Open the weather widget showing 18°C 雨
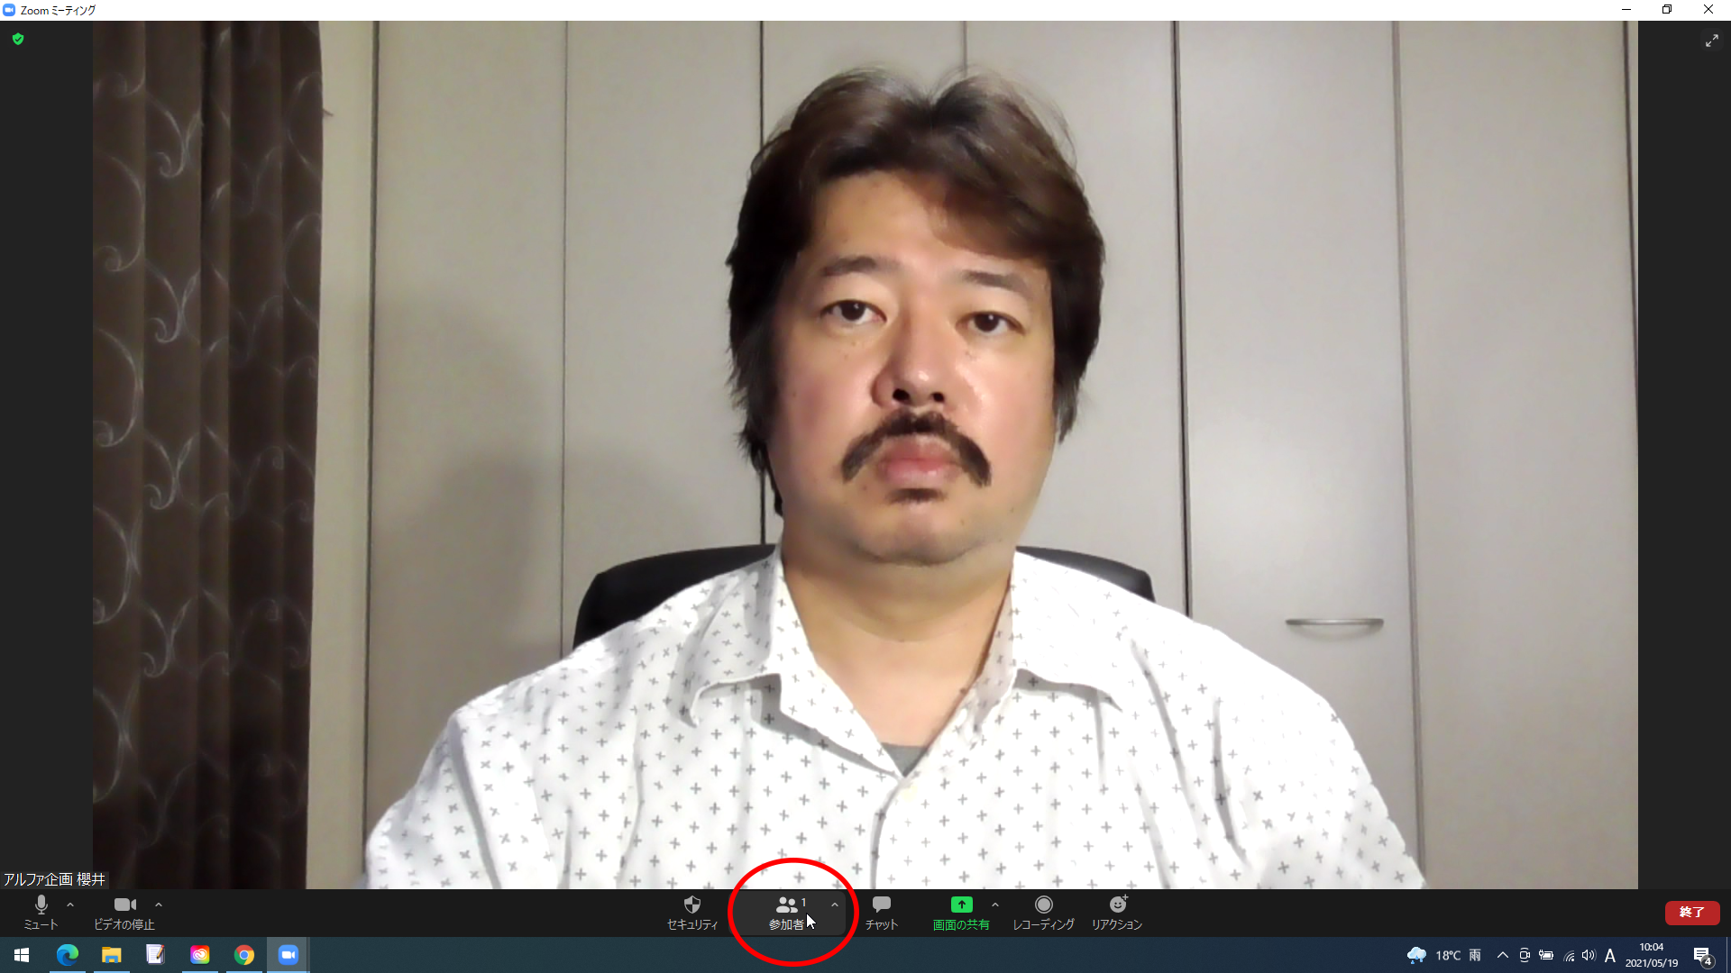Viewport: 1731px width, 973px height. tap(1444, 955)
